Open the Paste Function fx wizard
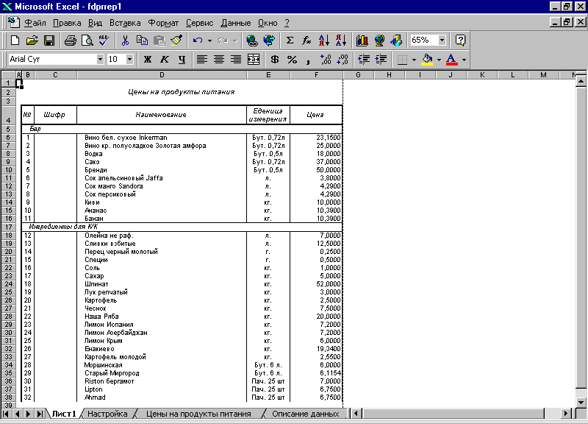This screenshot has height=424, width=588. 306,40
